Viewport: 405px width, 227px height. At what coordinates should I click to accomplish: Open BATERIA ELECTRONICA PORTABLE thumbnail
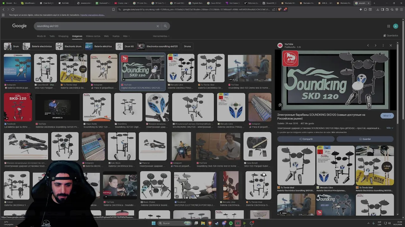[195, 186]
